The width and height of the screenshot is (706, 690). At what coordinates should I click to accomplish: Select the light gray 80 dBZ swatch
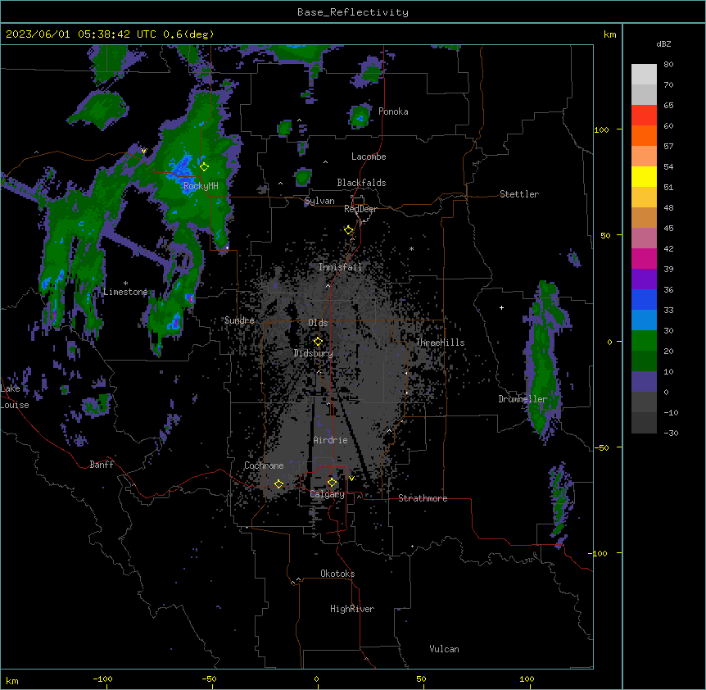point(644,75)
